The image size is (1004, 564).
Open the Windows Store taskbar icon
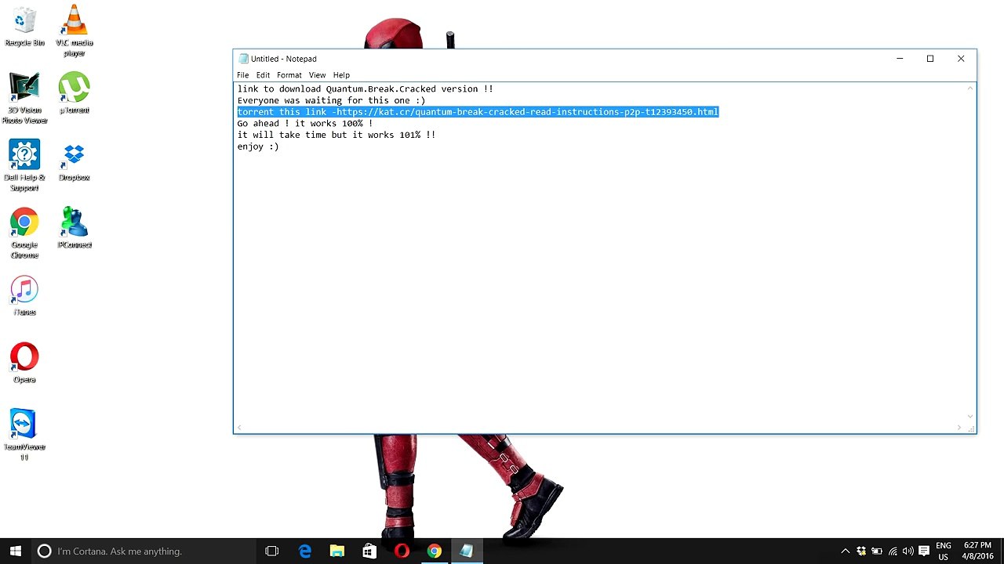tap(369, 551)
